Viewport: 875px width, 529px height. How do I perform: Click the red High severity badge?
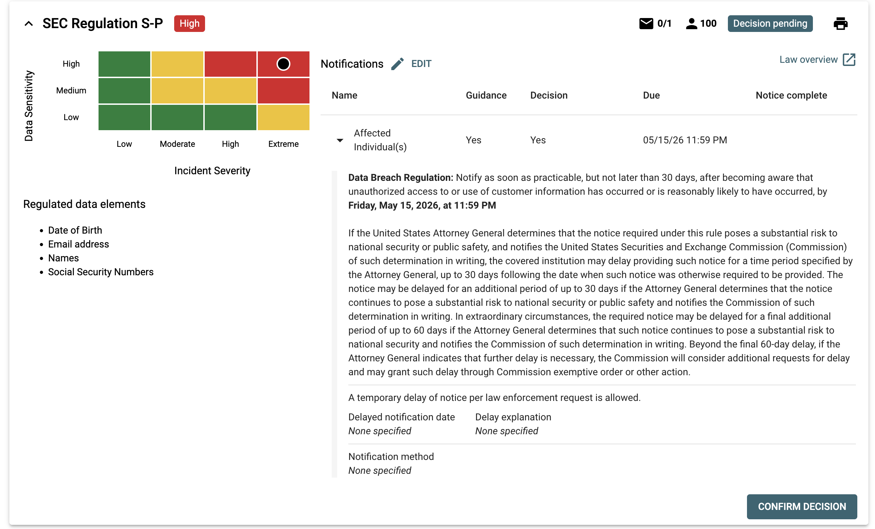click(189, 24)
